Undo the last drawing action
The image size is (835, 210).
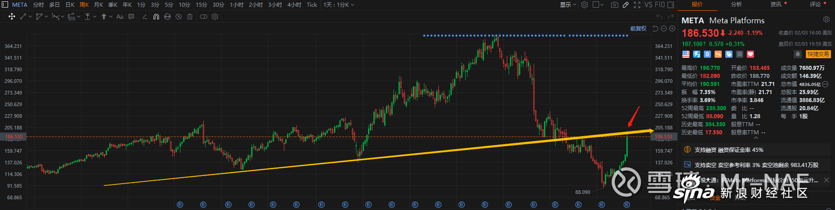coord(659,17)
